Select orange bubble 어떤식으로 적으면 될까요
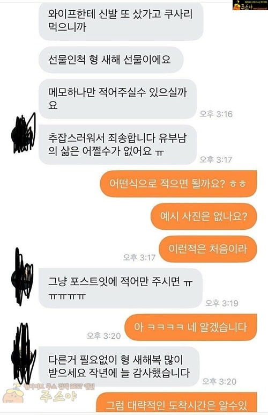This screenshot has height=415, width=268. pos(178,184)
